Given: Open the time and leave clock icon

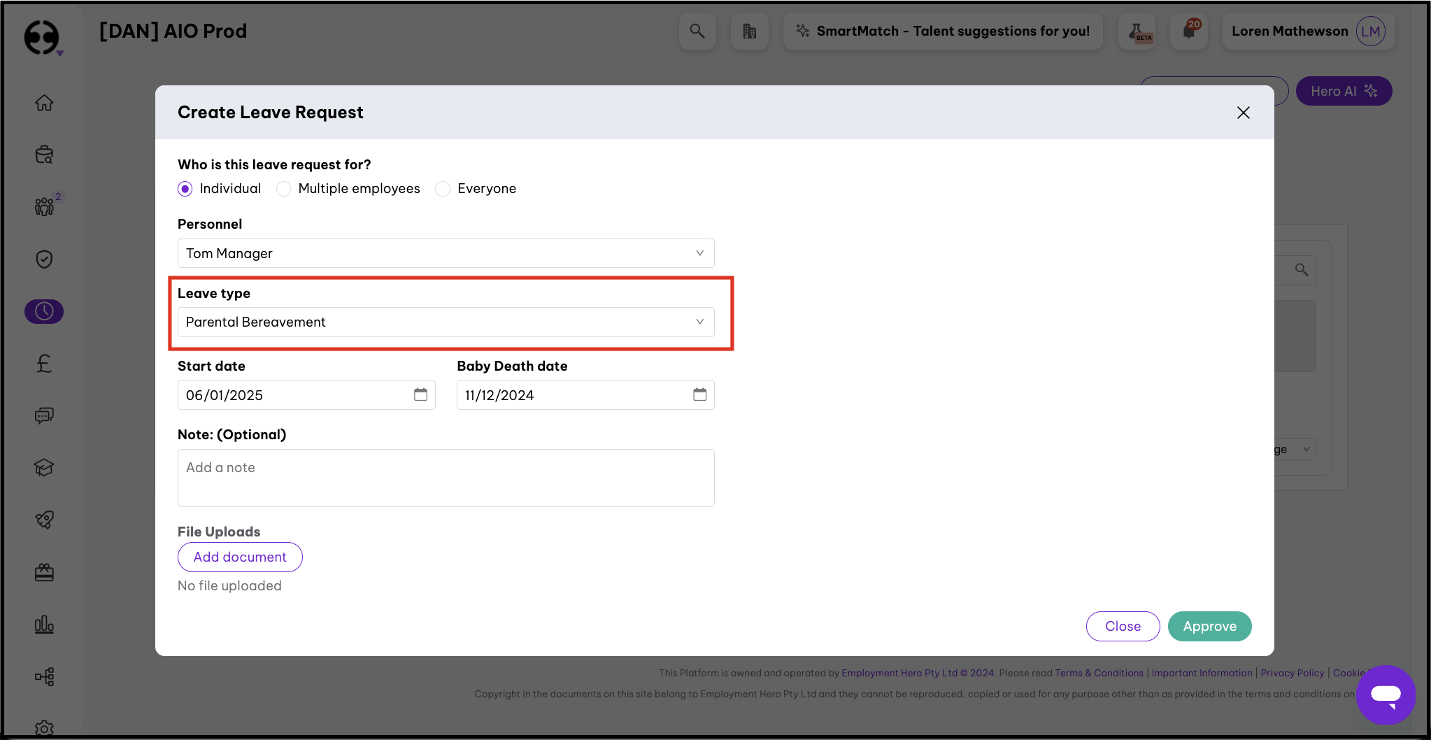Looking at the screenshot, I should 44,311.
